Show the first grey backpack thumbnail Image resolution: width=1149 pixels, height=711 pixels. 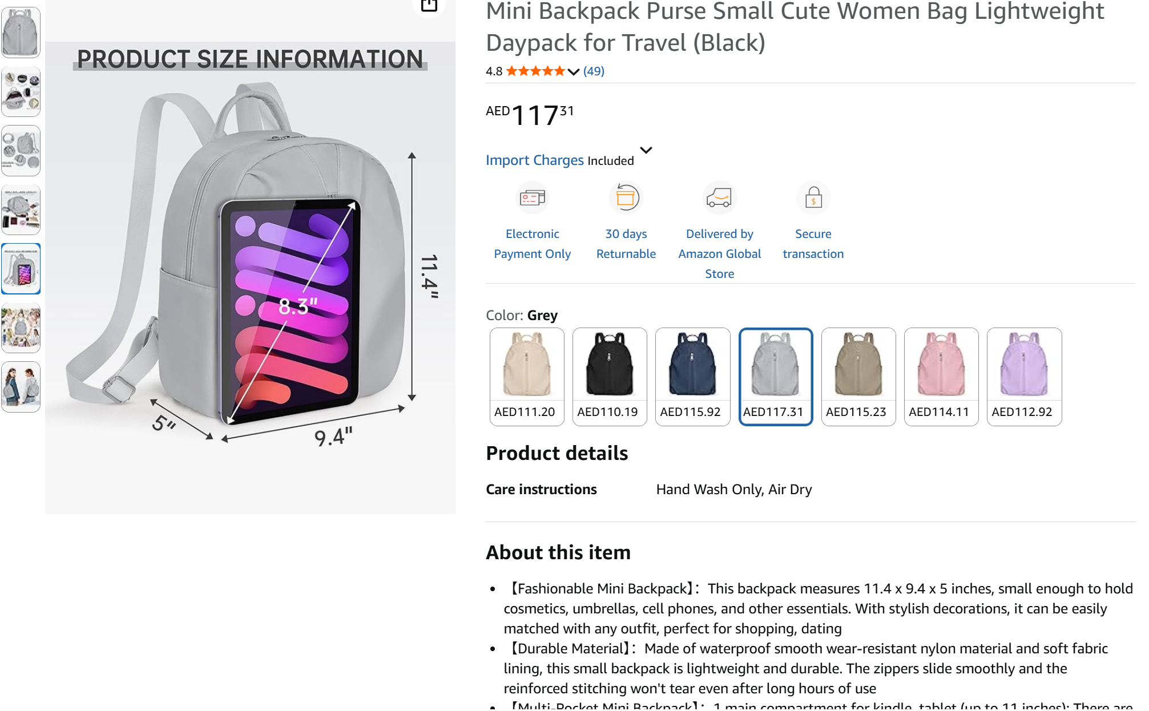tap(21, 33)
